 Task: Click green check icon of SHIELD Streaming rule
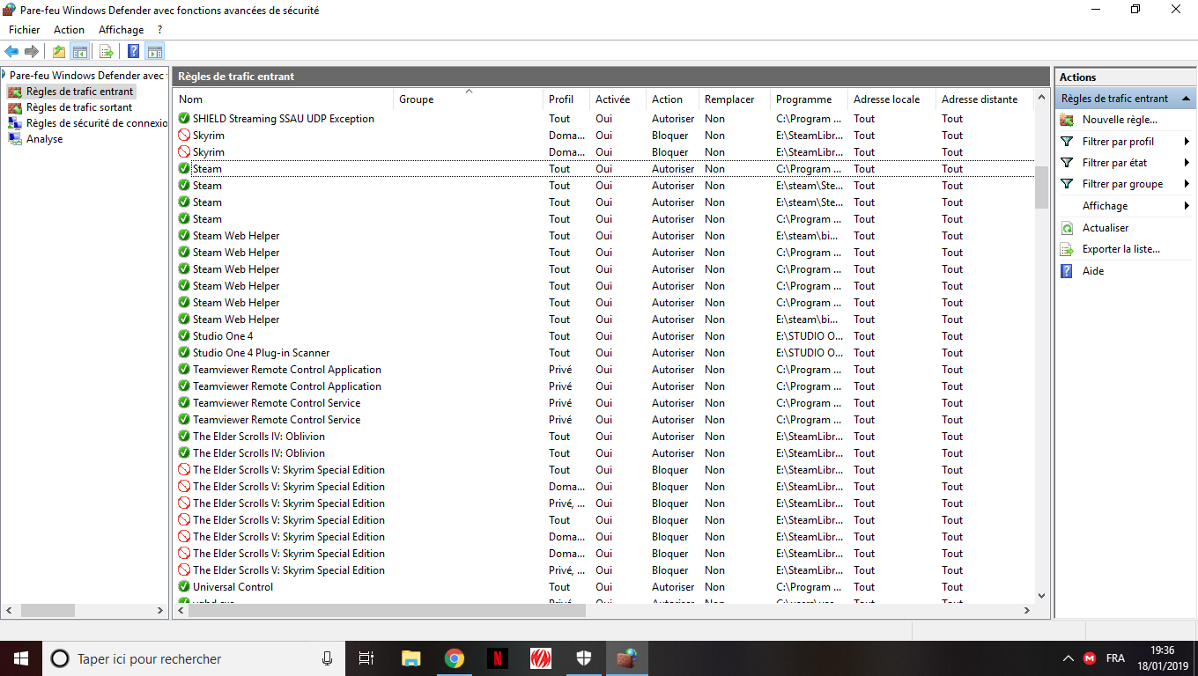tap(184, 119)
